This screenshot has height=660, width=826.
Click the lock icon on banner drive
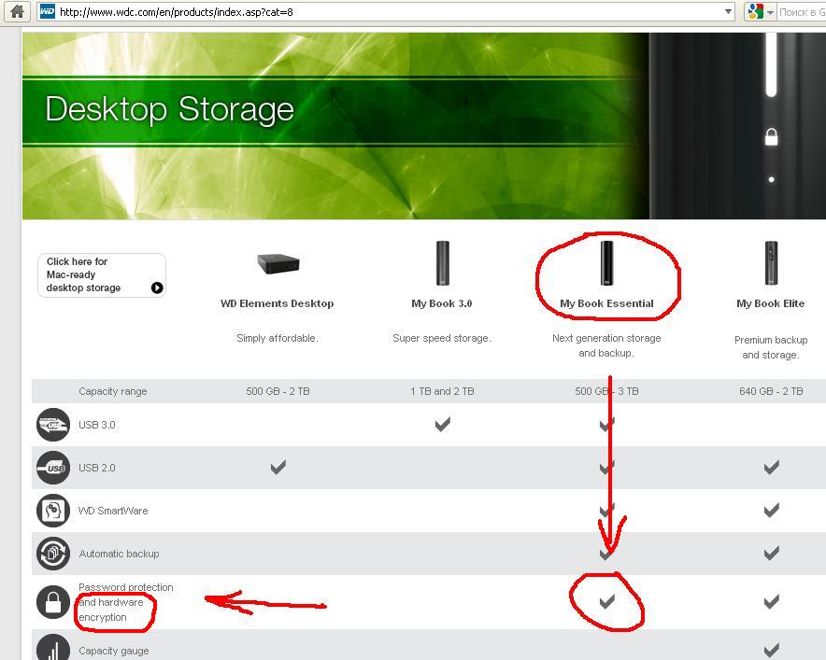pos(771,137)
